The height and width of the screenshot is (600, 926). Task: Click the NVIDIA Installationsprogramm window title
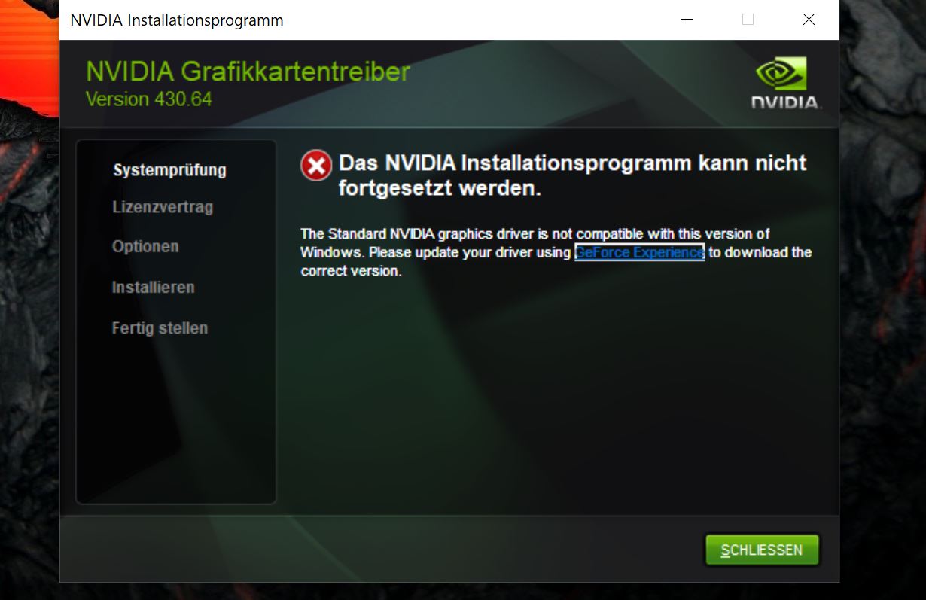177,20
